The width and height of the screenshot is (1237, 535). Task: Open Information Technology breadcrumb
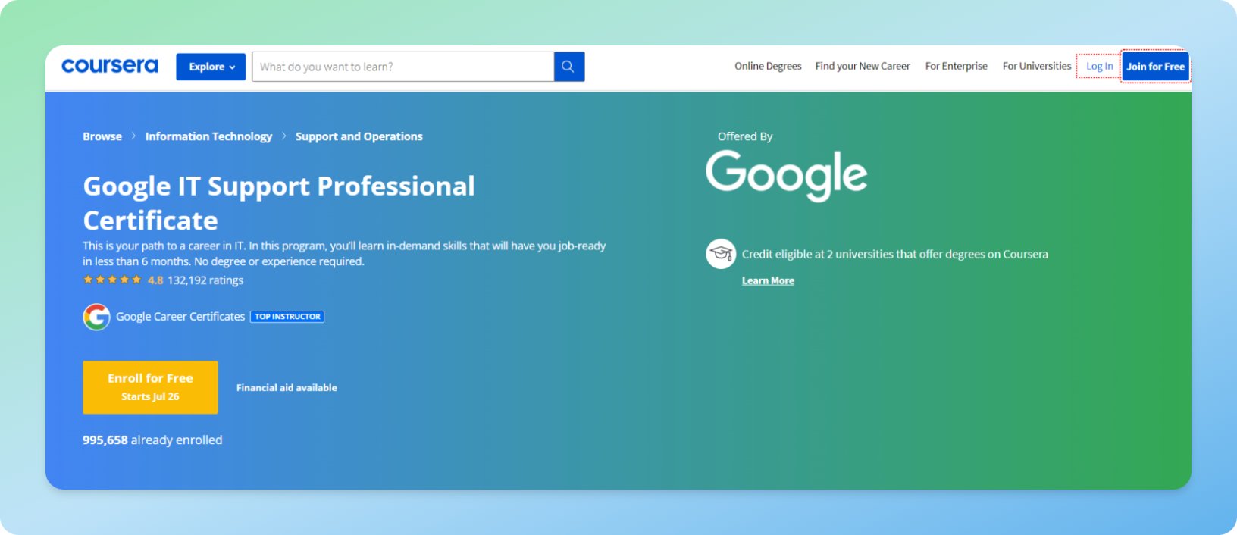[x=208, y=136]
